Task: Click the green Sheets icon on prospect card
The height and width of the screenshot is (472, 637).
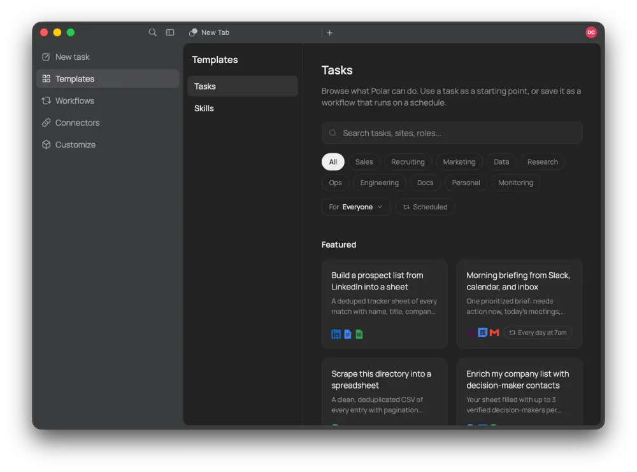Action: (x=359, y=334)
